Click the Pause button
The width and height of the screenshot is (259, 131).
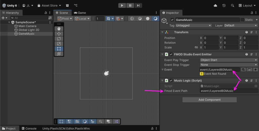click(130, 5)
